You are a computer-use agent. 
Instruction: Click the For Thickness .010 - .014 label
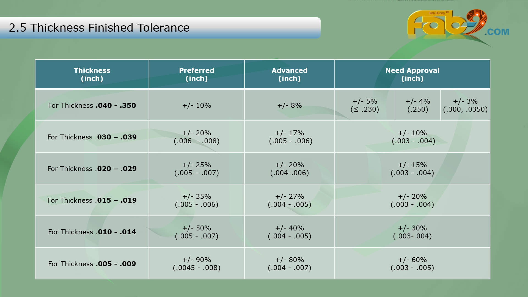click(92, 232)
